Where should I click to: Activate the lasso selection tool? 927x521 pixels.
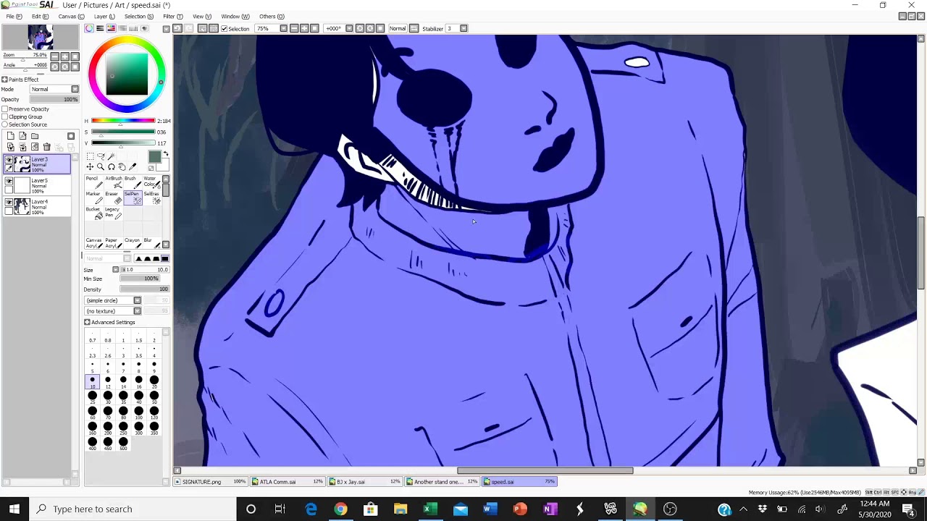[101, 156]
